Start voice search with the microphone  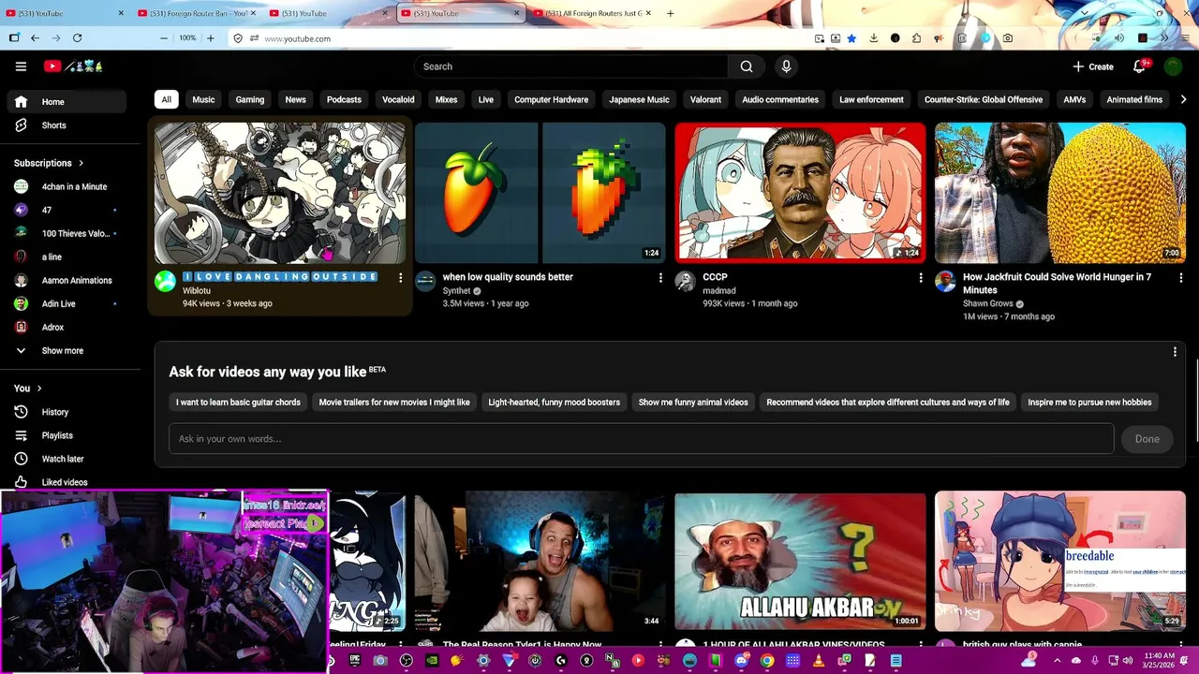click(786, 66)
